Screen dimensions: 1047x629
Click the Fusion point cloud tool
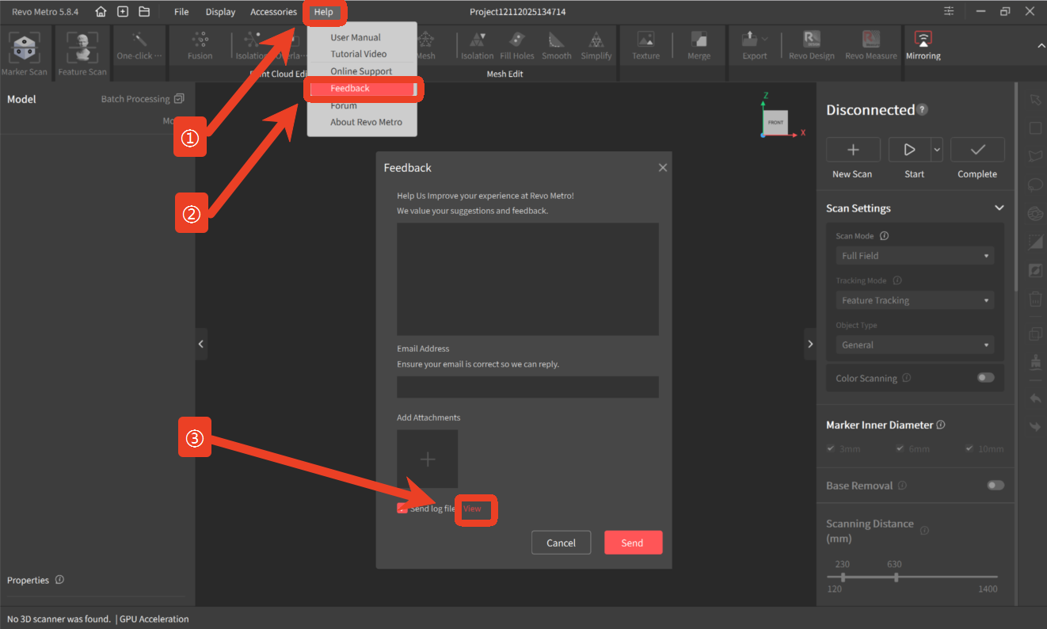pos(200,45)
